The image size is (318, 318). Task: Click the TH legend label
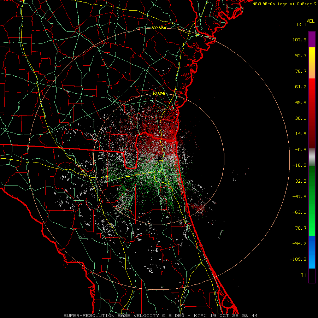[x=304, y=275]
